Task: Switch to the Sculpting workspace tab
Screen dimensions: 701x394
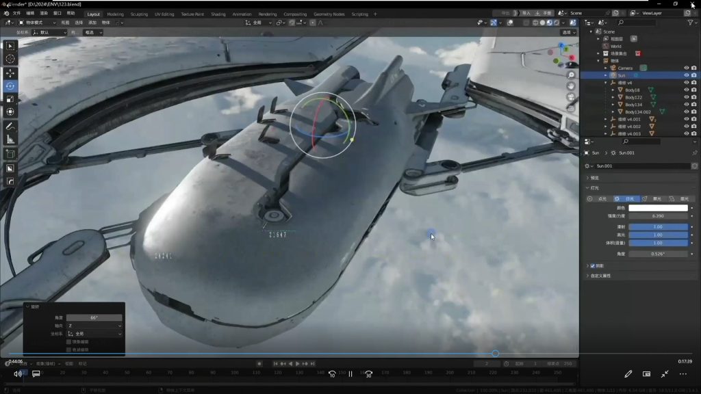Action: click(x=139, y=14)
